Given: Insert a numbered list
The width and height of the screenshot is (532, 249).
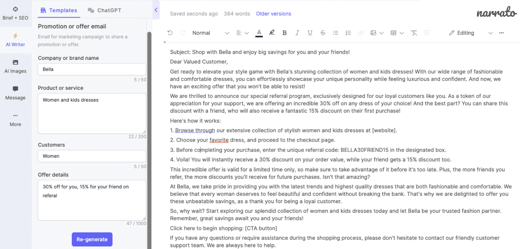Looking at the screenshot, I should tap(348, 33).
